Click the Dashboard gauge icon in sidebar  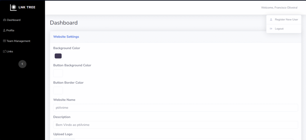(x=5, y=20)
